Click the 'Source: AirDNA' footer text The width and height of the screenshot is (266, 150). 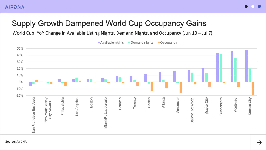click(x=16, y=142)
